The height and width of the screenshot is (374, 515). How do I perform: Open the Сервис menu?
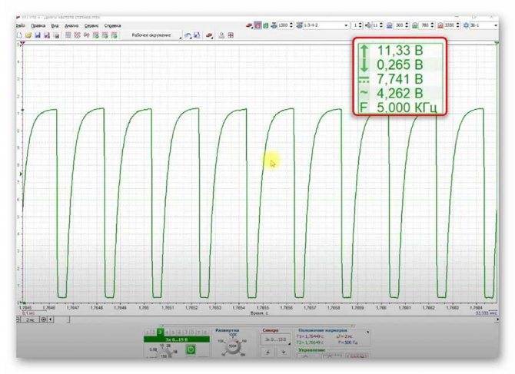coord(91,25)
